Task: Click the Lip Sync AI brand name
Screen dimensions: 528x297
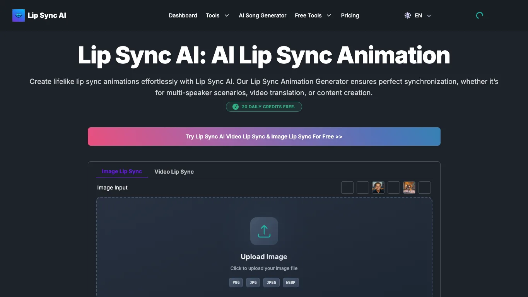Action: pos(47,15)
